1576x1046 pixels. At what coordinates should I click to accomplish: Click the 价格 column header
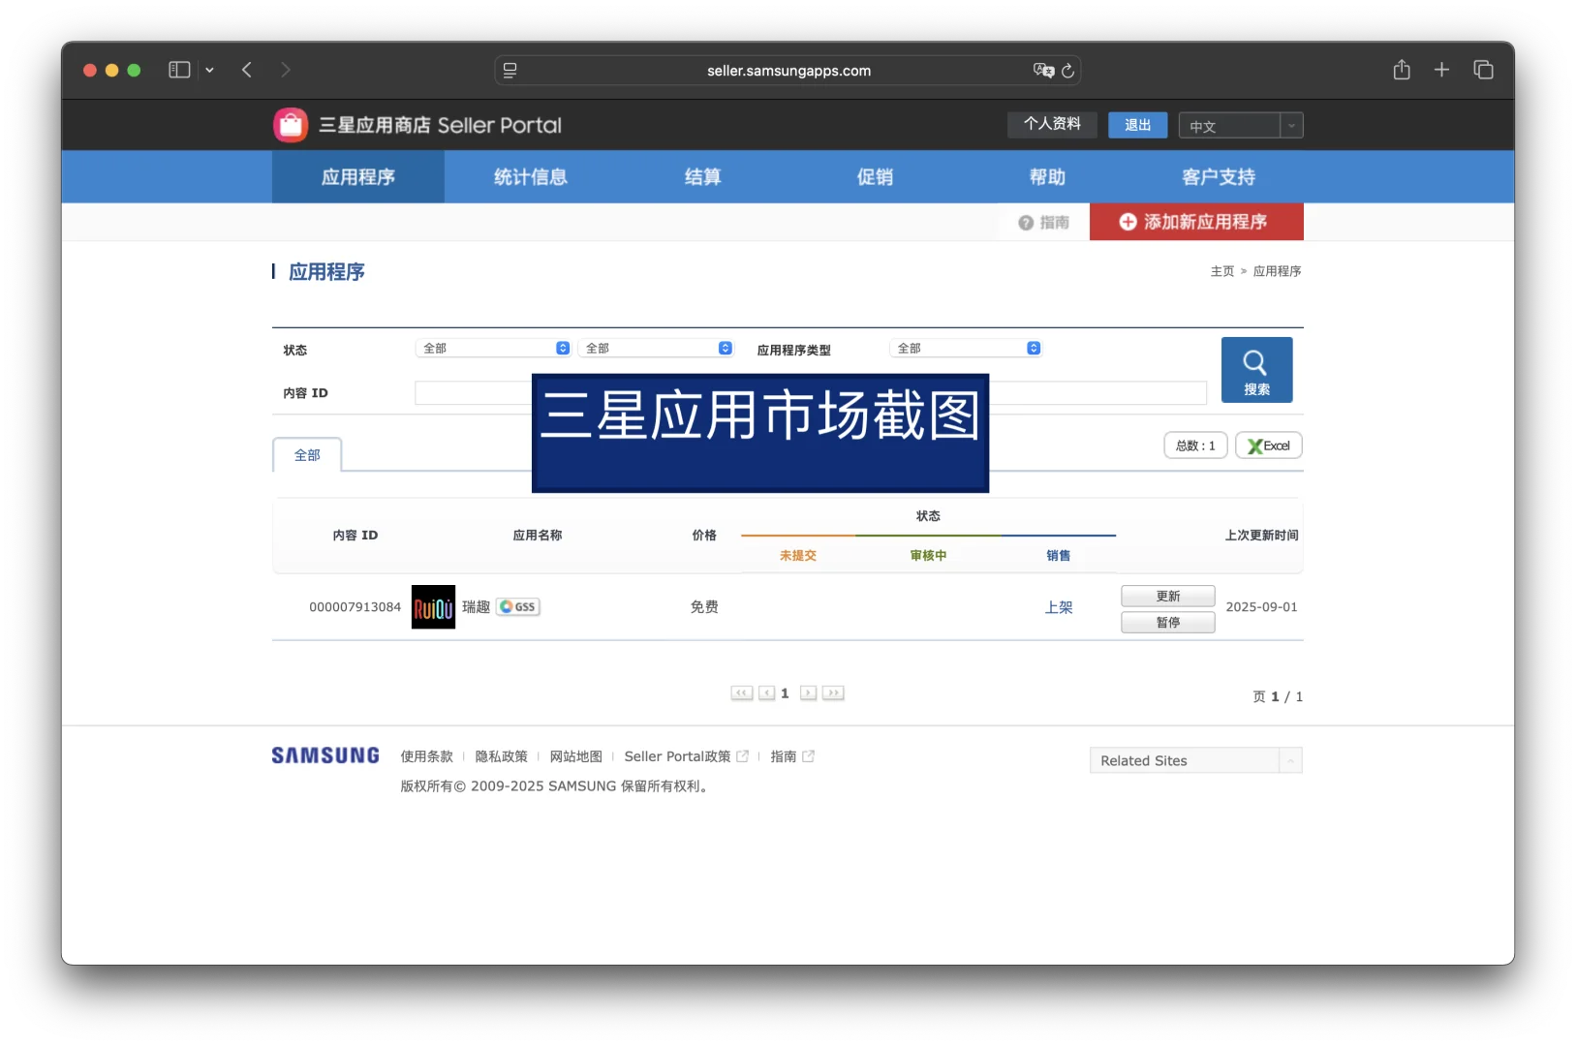point(704,536)
